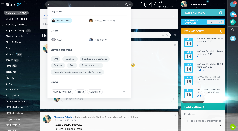This screenshot has height=131, width=238.
Task: Open the hamburger menu next to Bitrix 24
Action: coord(3,4)
